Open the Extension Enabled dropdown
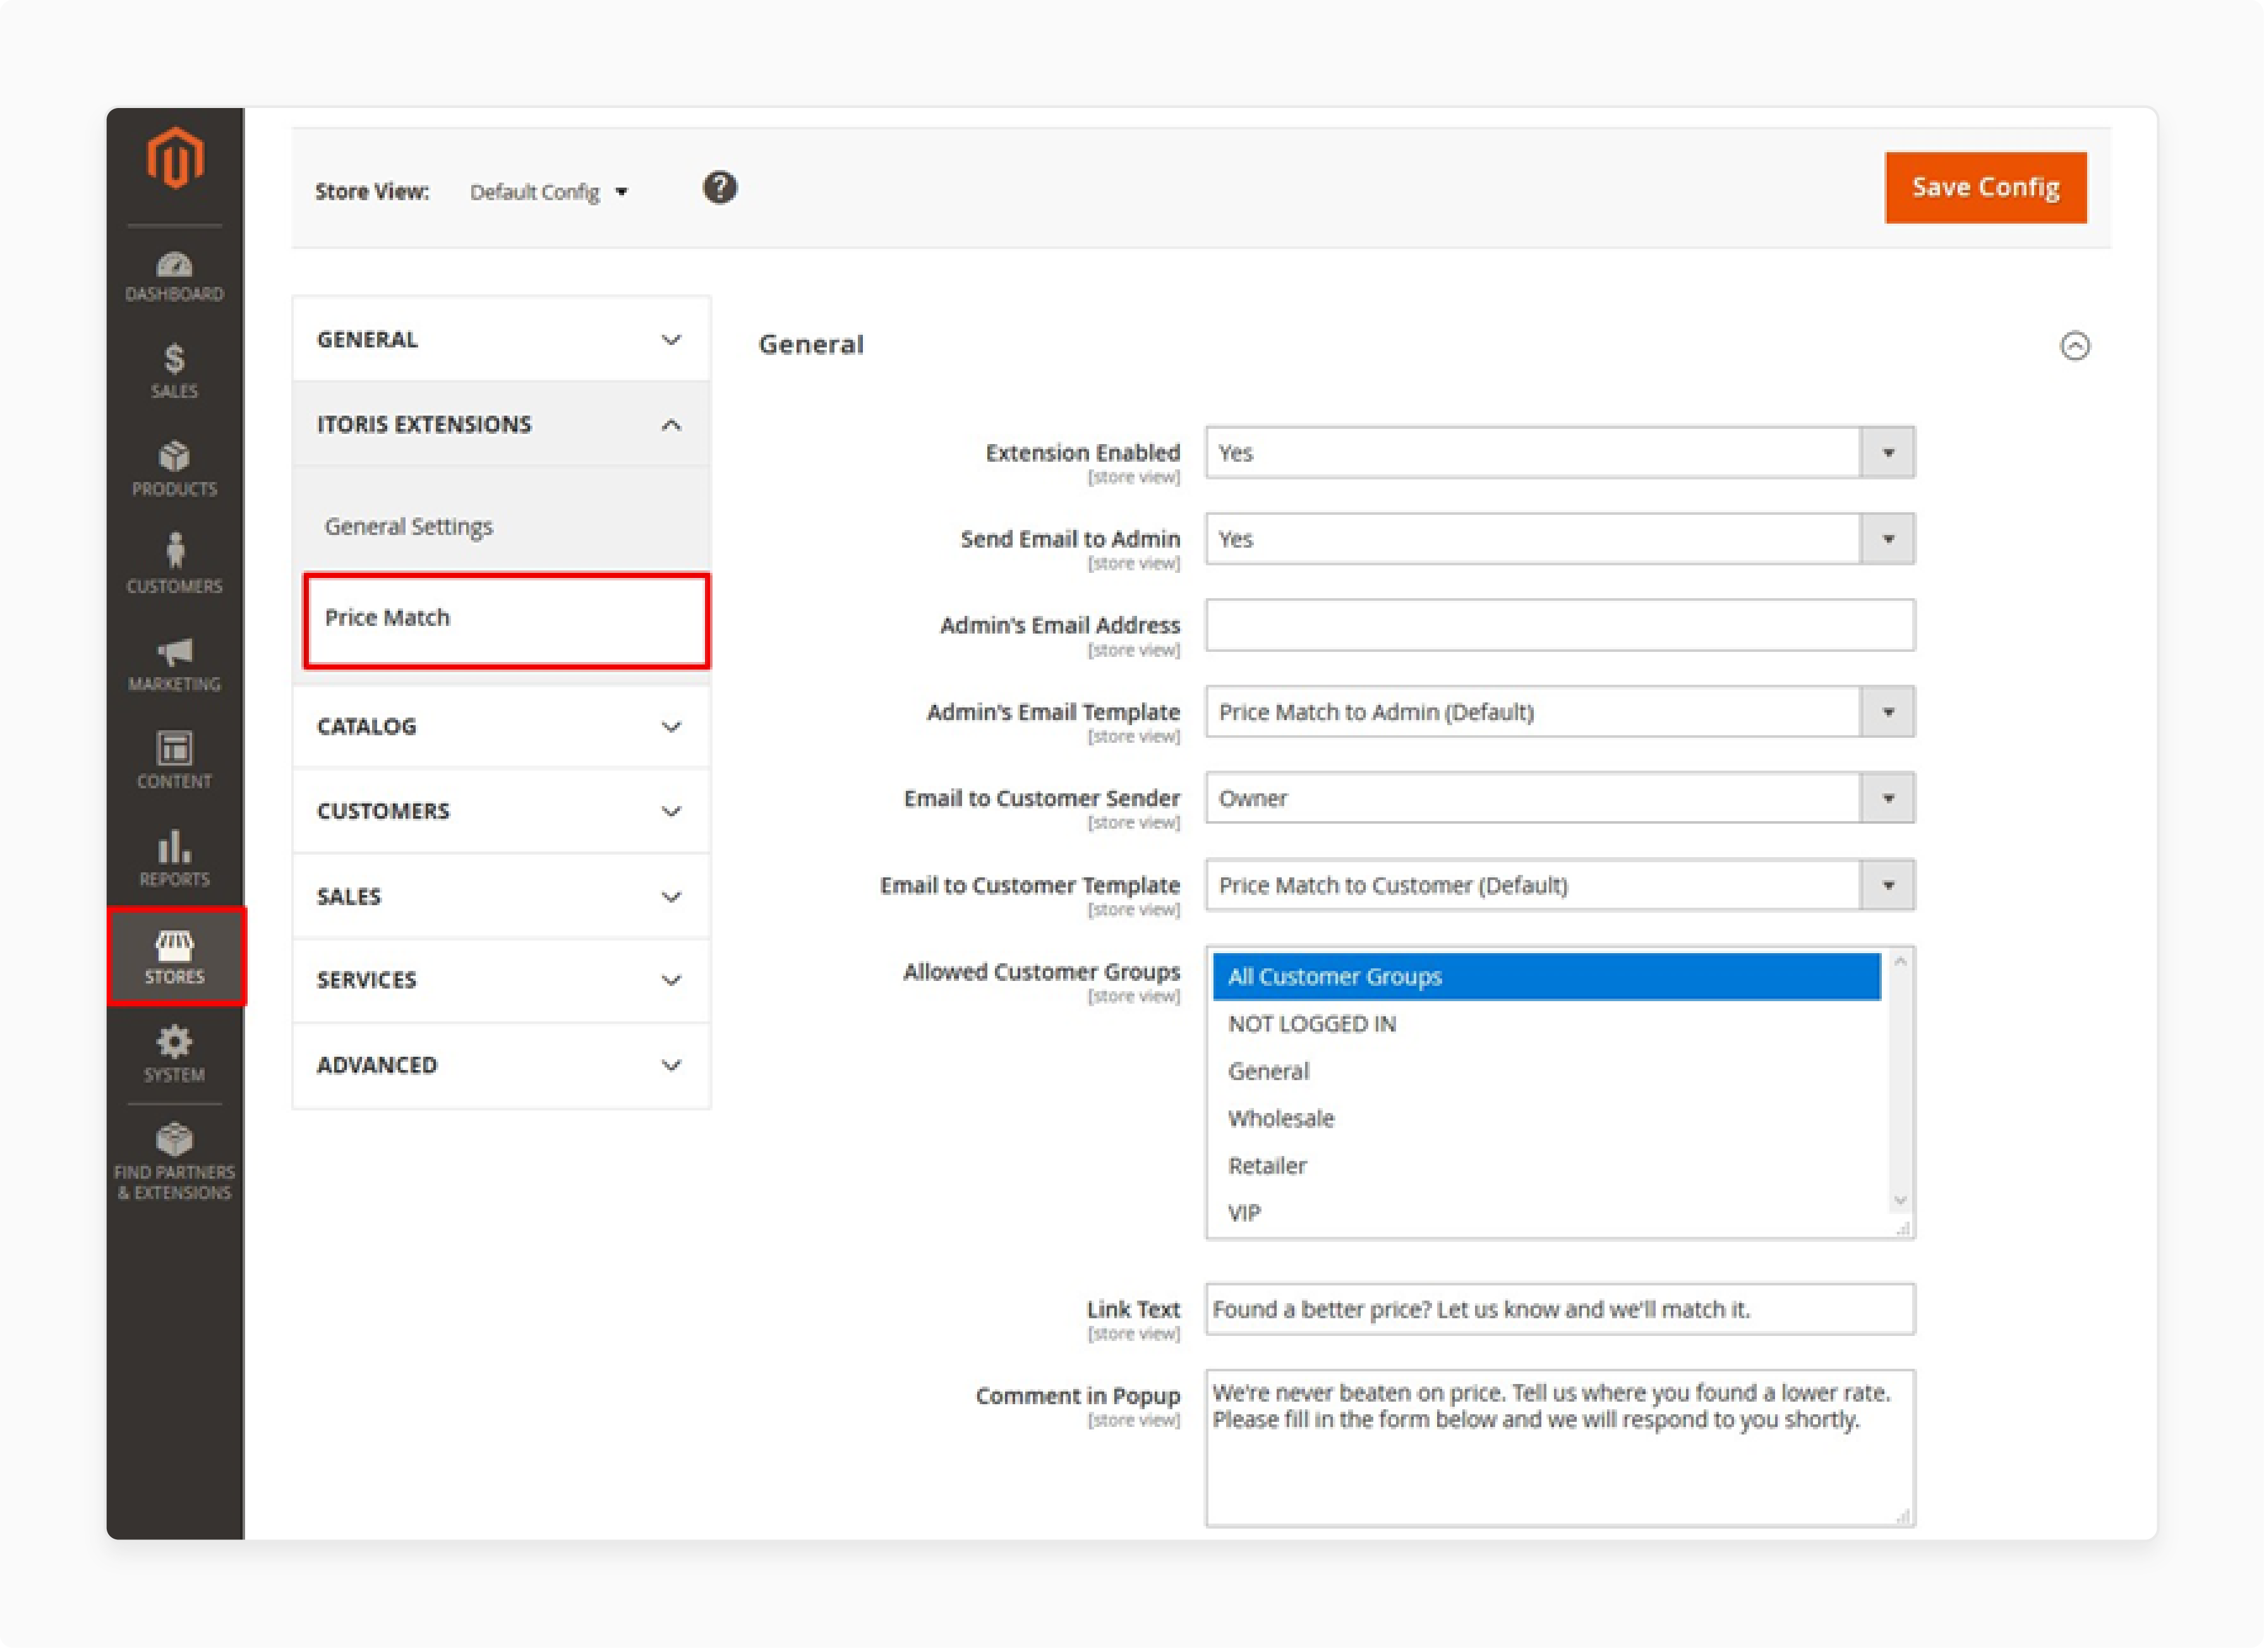Viewport: 2264px width, 1648px height. 1559,452
